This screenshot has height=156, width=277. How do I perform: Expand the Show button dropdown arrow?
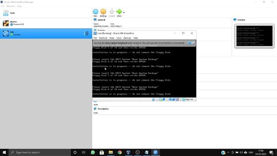[124, 13]
